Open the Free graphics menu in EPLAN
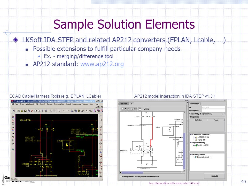The width and height of the screenshot is (248, 186). (x=59, y=104)
